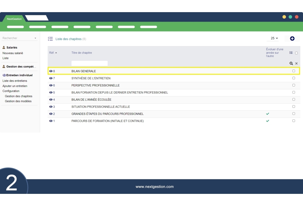Select the NextGestion browser tab
The width and height of the screenshot is (303, 206).
click(14, 19)
